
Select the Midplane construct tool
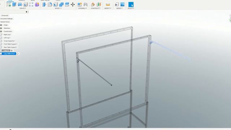click(99, 5)
